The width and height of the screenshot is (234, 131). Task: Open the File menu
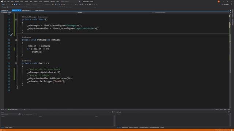[x=5, y=1]
